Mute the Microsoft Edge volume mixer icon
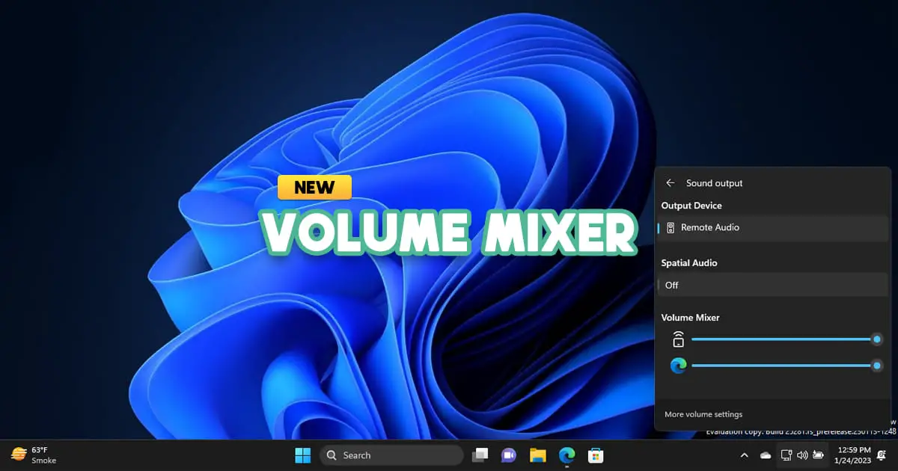 pos(678,366)
